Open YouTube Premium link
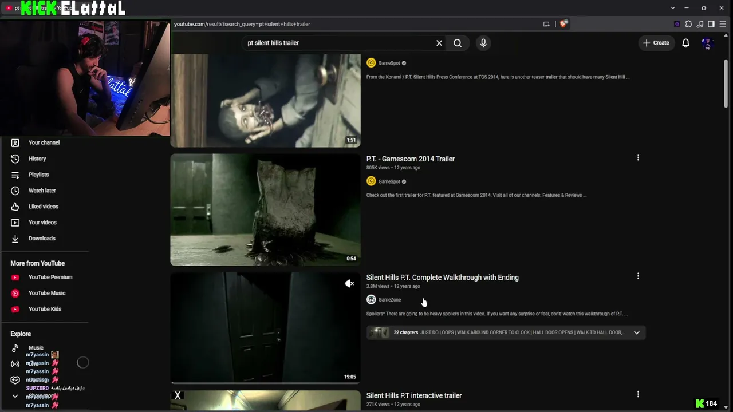Image resolution: width=733 pixels, height=412 pixels. (50, 277)
